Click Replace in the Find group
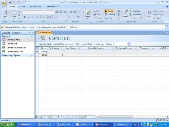 point(158,11)
